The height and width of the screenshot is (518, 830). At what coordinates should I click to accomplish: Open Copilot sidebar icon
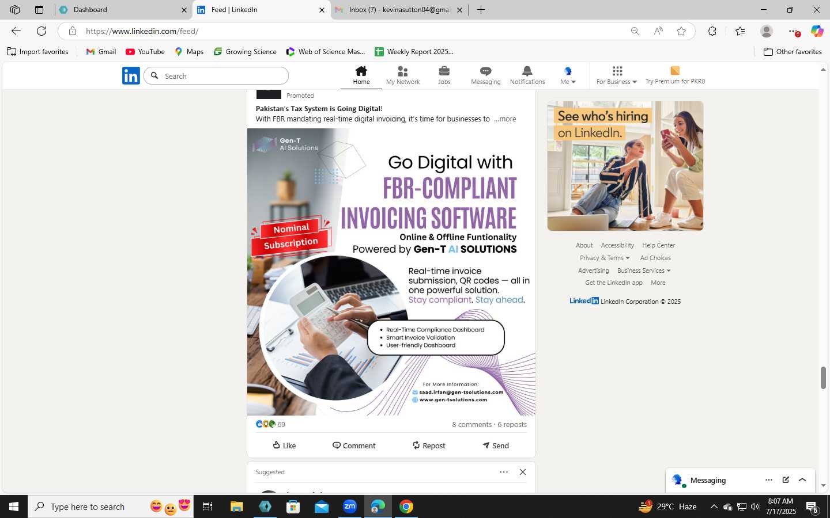[816, 31]
